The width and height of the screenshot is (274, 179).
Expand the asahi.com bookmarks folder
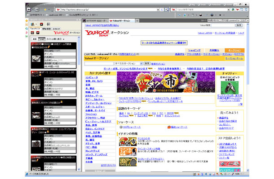[55, 15]
